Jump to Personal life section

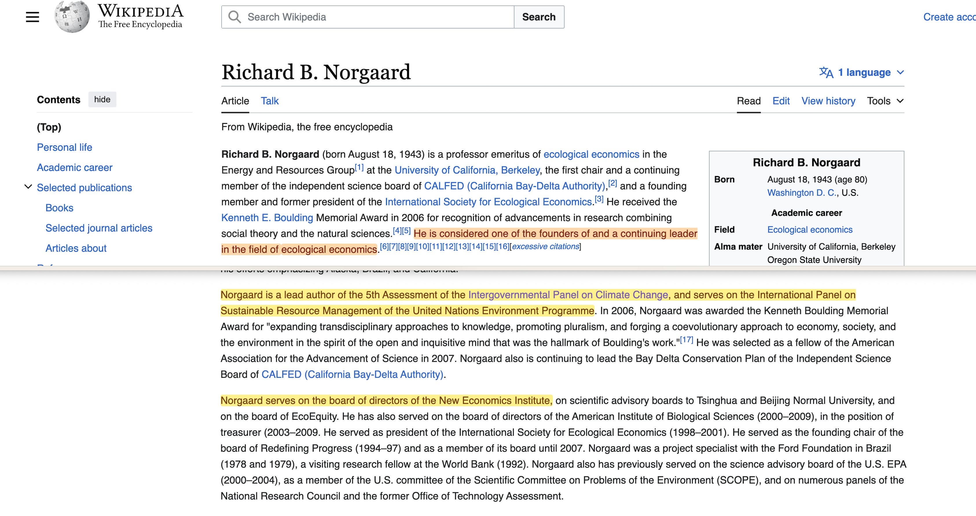tap(65, 147)
